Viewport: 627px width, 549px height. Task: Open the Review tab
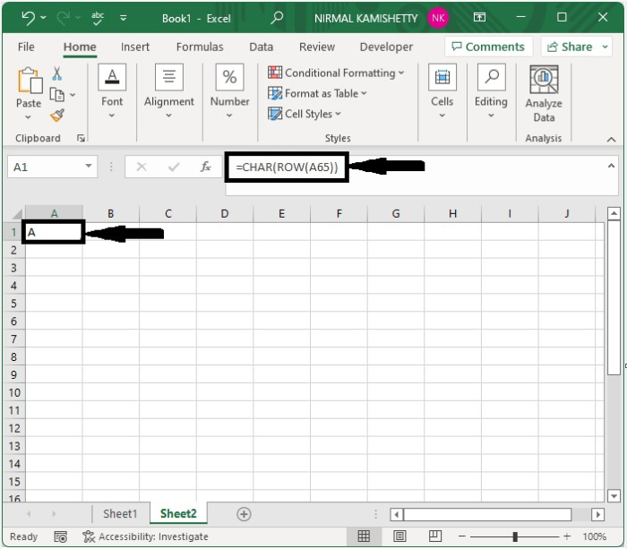click(317, 47)
